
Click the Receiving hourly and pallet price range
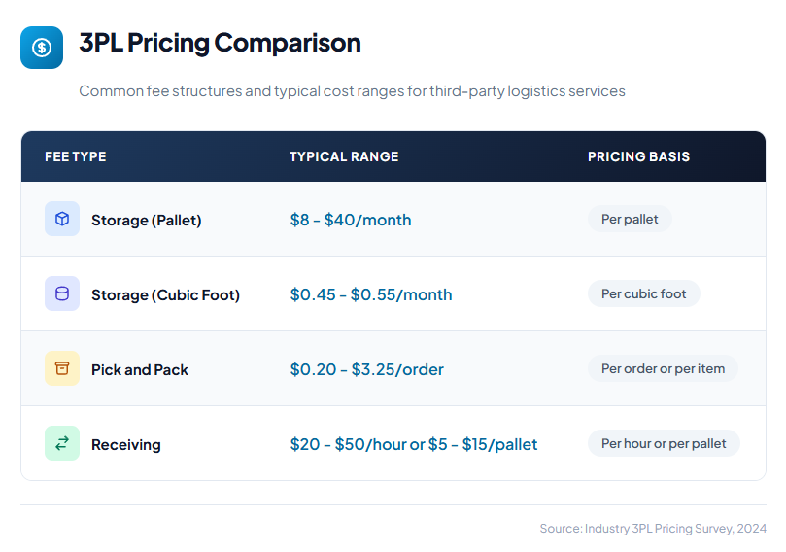[x=414, y=444]
